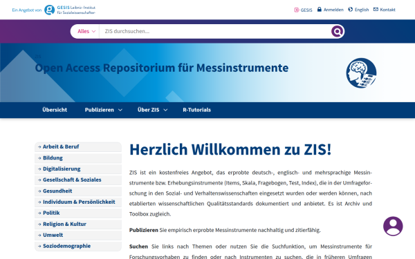Click the ZIS brain logo in the banner
Viewport: 415px width, 259px height.
[361, 73]
